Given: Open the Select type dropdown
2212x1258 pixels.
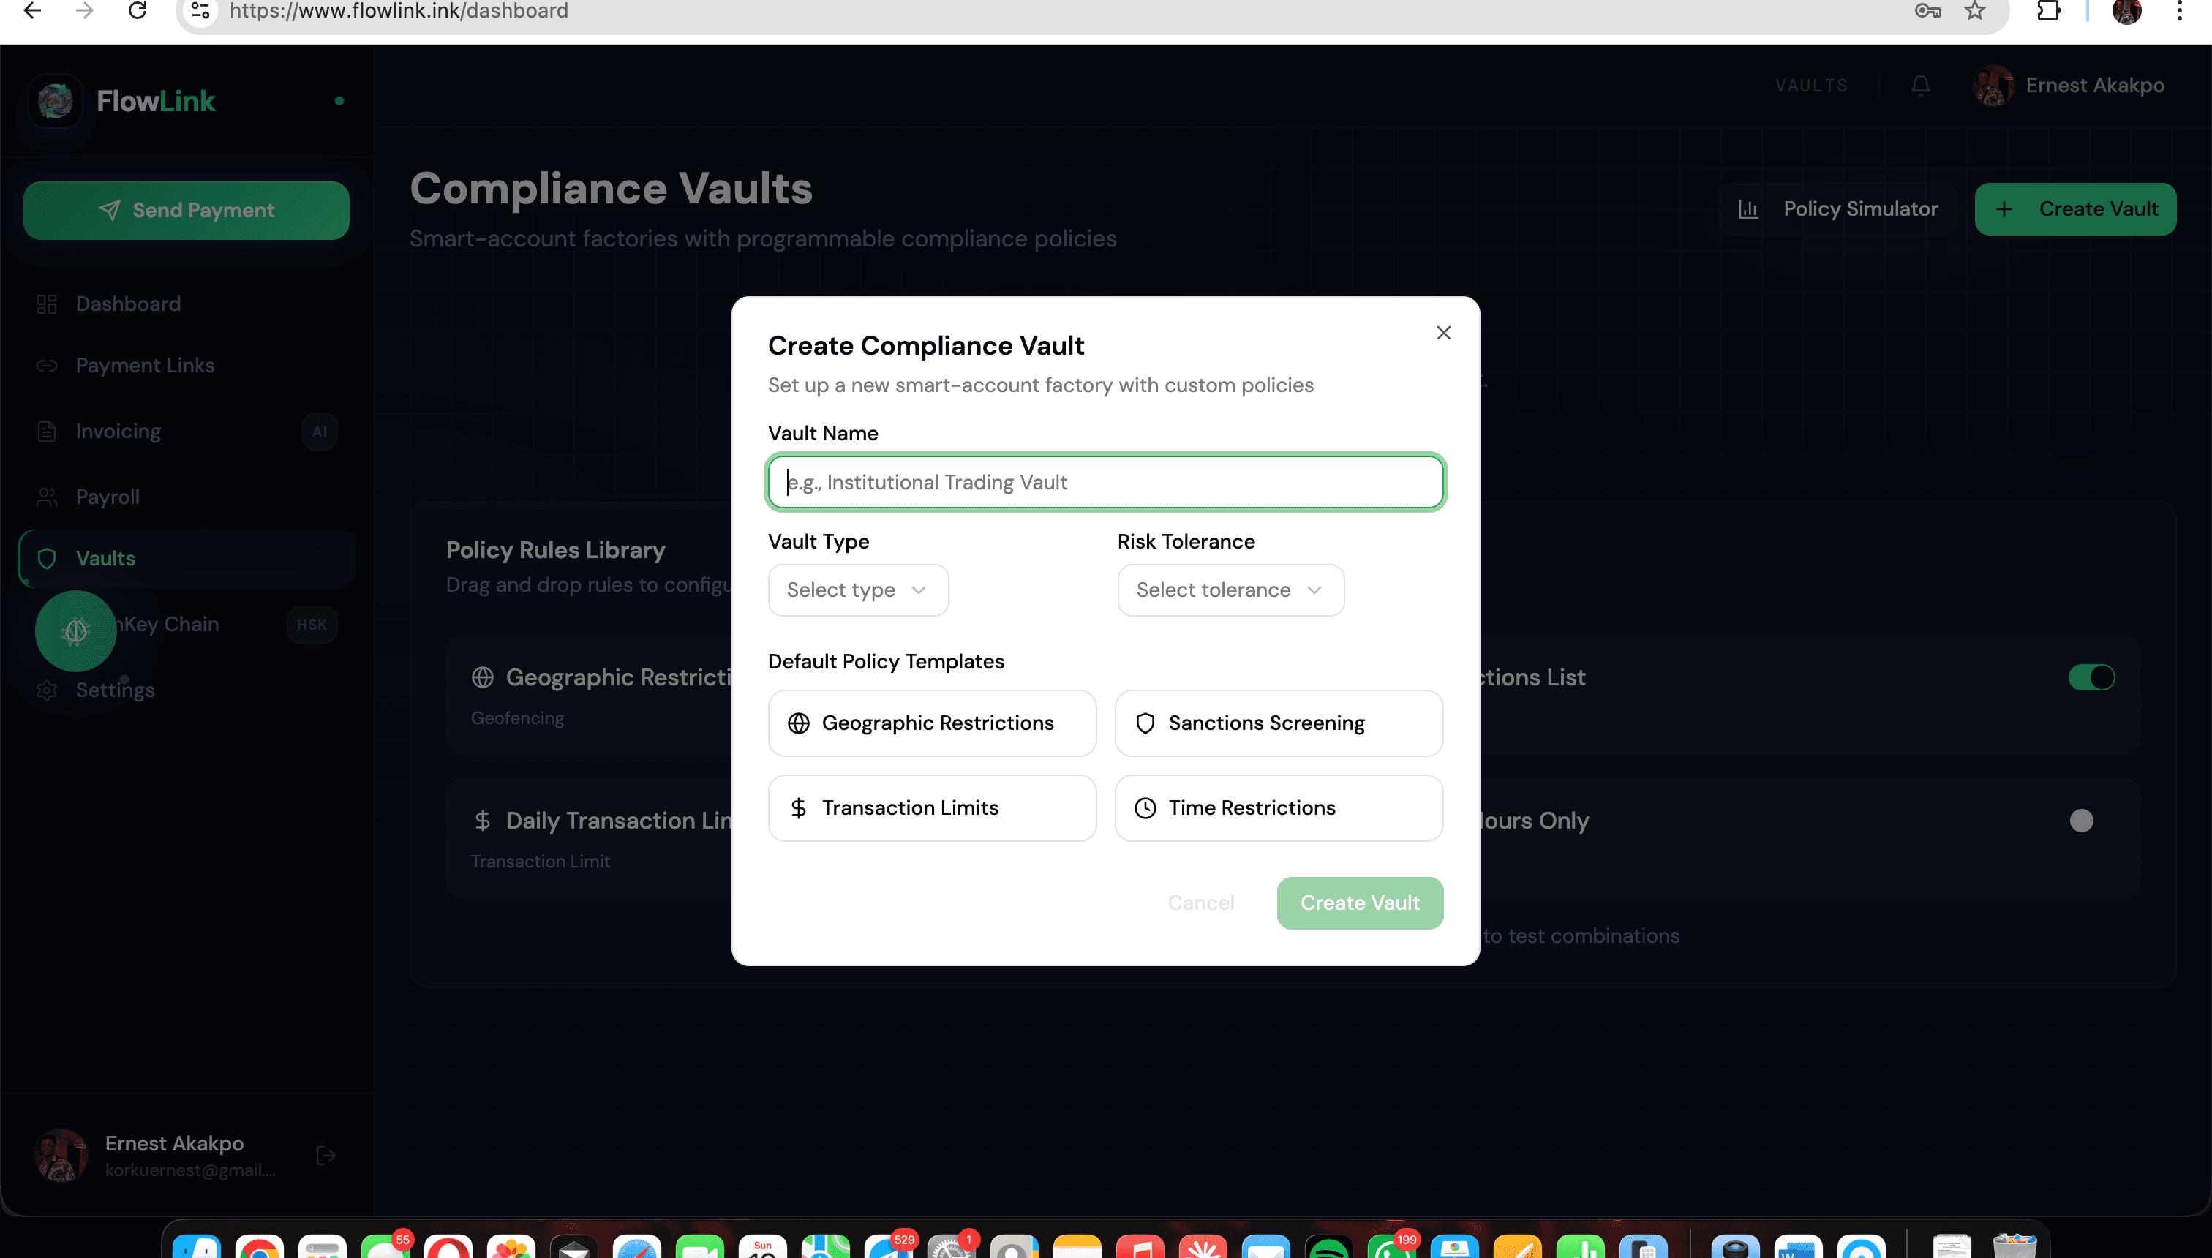Looking at the screenshot, I should (x=858, y=590).
